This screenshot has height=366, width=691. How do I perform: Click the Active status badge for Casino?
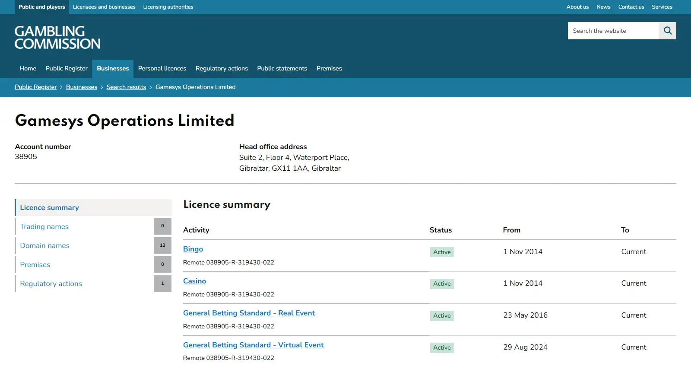click(x=442, y=283)
